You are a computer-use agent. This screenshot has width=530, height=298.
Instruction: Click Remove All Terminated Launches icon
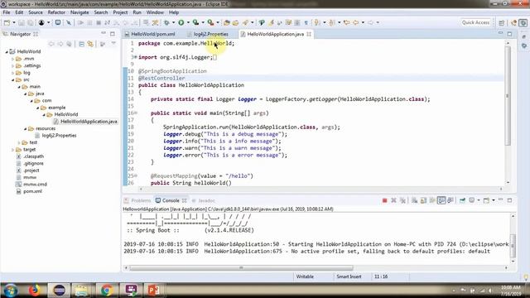point(402,200)
